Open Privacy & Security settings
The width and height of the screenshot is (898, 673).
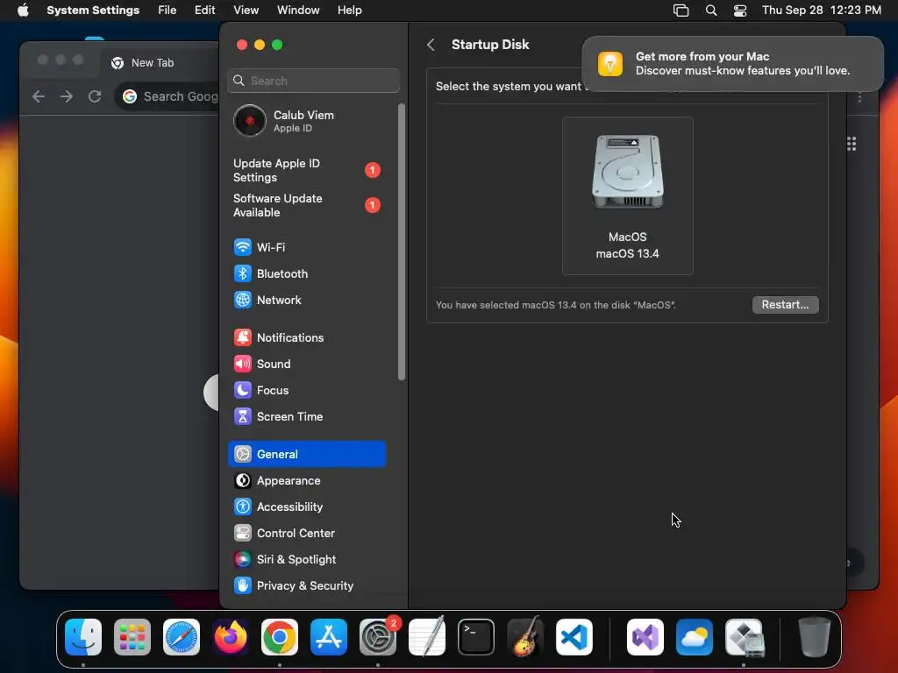(x=307, y=585)
